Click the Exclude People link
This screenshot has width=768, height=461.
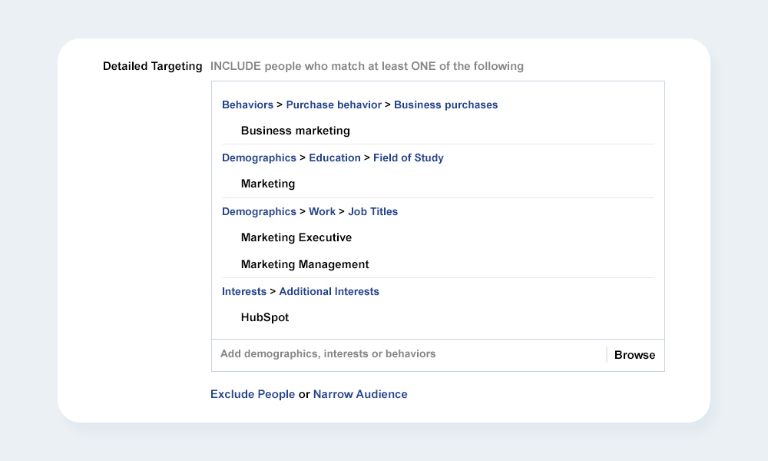coord(253,394)
